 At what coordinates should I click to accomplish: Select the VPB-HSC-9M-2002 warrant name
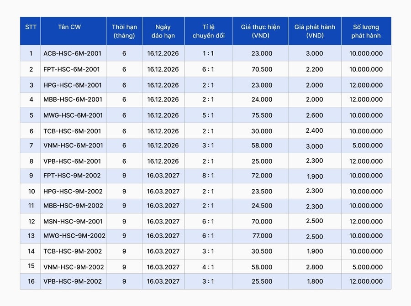[x=73, y=281]
